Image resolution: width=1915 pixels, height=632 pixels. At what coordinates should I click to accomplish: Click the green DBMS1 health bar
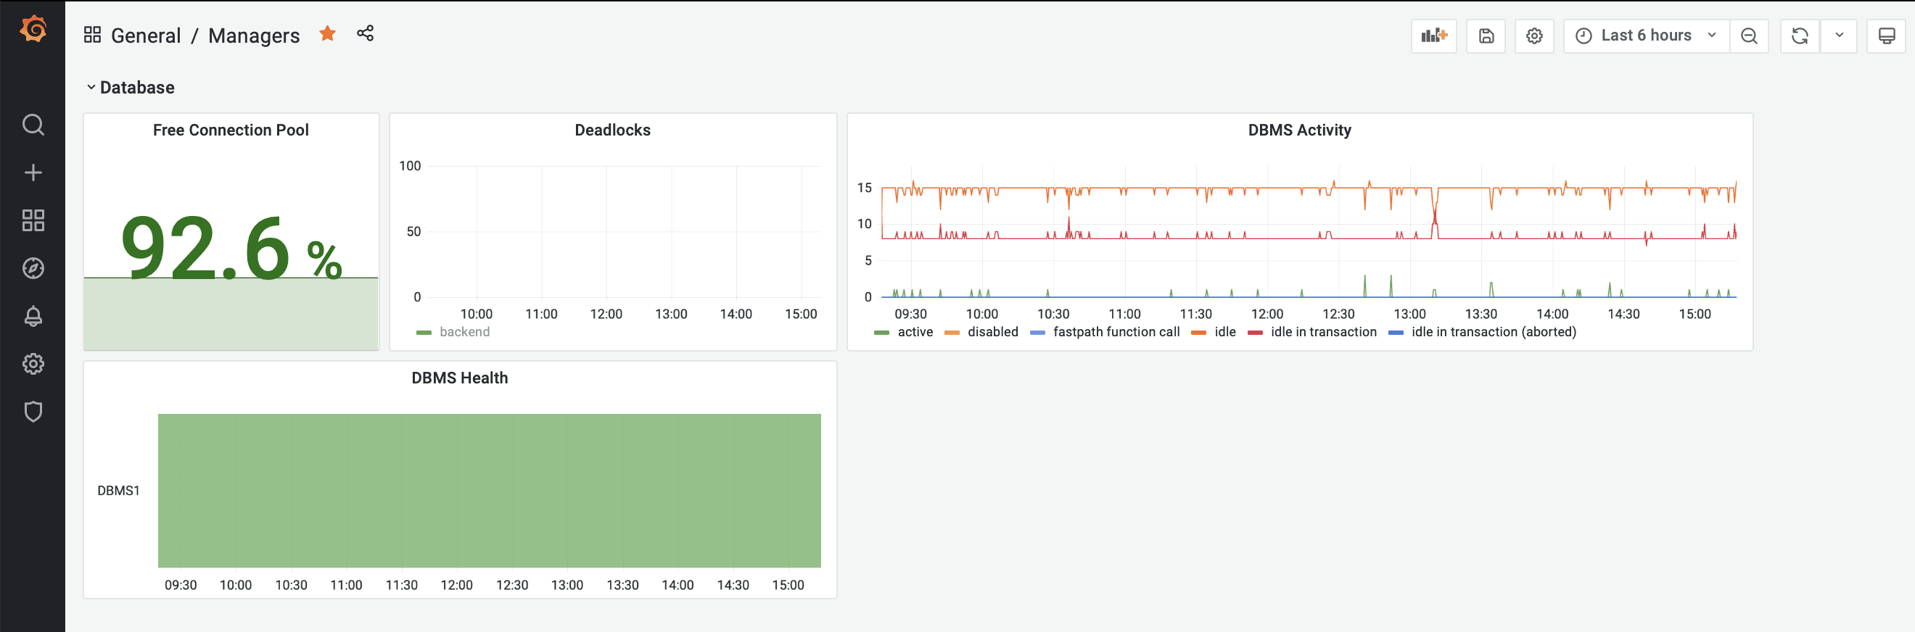click(489, 491)
